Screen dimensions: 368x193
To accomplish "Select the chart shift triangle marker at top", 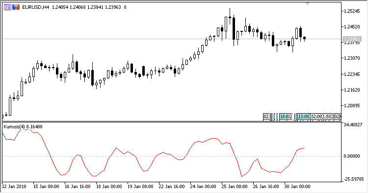I will 308,4.
